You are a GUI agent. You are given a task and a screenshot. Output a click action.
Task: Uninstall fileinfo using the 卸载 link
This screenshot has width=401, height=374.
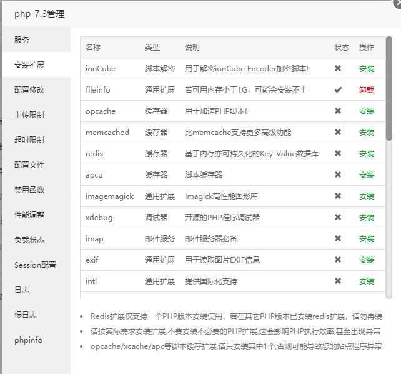[x=367, y=90]
